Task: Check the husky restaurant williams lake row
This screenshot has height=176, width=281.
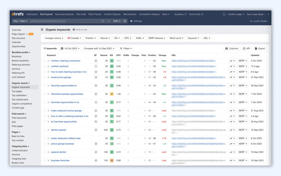Action: pyautogui.click(x=44, y=138)
